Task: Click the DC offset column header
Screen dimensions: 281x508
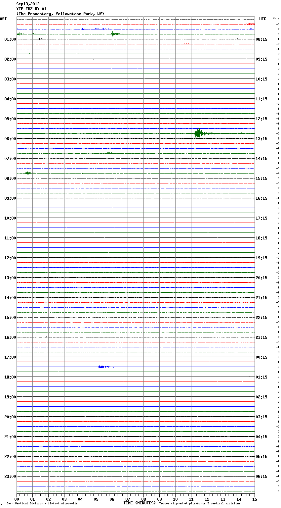Action: 274,18
